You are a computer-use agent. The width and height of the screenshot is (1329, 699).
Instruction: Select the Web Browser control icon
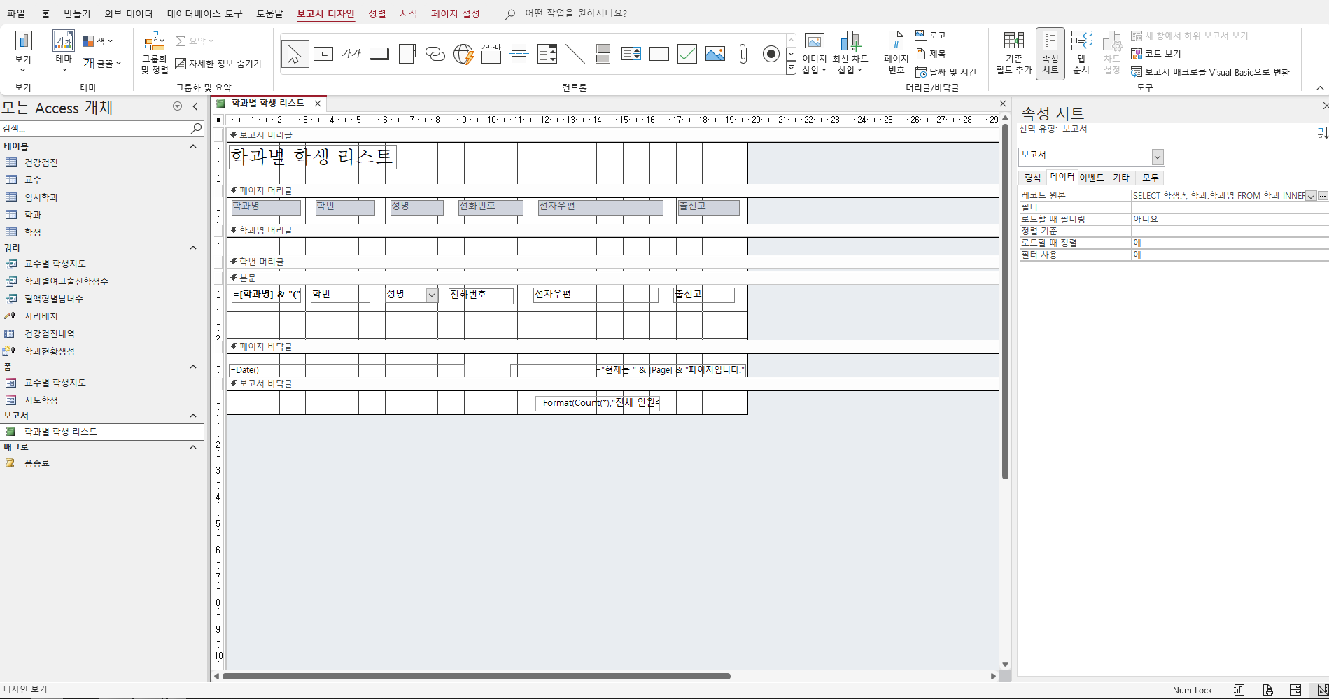tap(463, 54)
